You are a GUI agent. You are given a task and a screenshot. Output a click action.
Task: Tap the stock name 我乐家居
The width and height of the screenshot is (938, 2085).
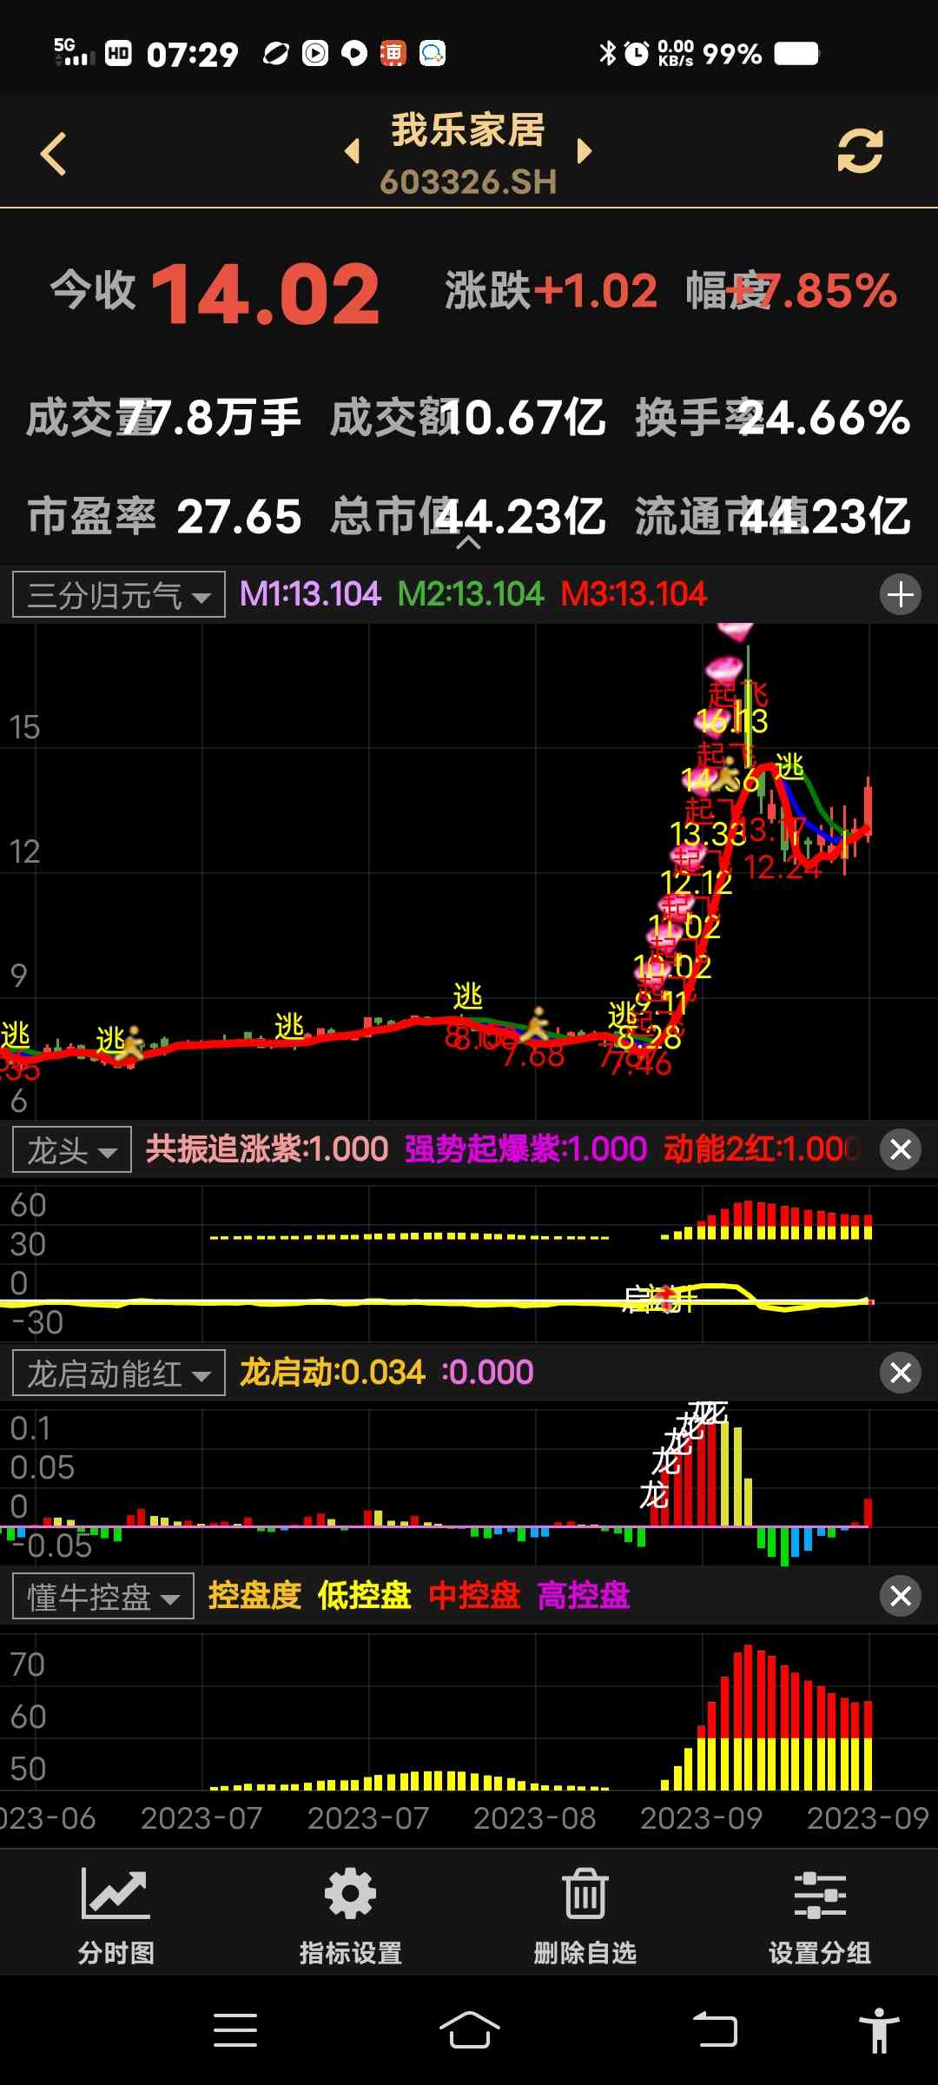coord(468,130)
